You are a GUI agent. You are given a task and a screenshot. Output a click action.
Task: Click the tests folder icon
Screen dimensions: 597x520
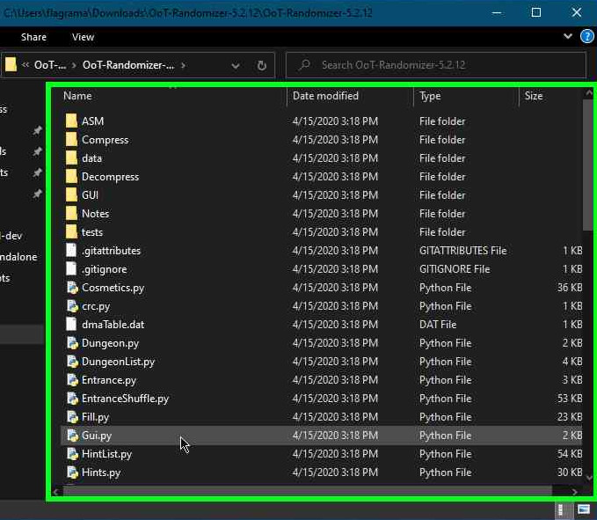pos(72,232)
